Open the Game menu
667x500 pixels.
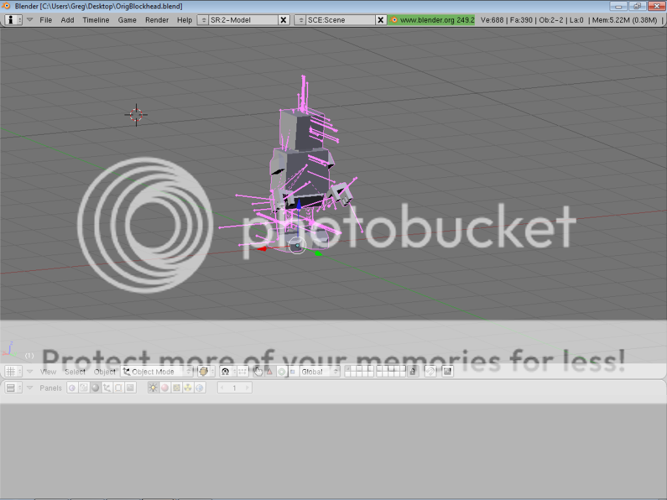[x=127, y=20]
